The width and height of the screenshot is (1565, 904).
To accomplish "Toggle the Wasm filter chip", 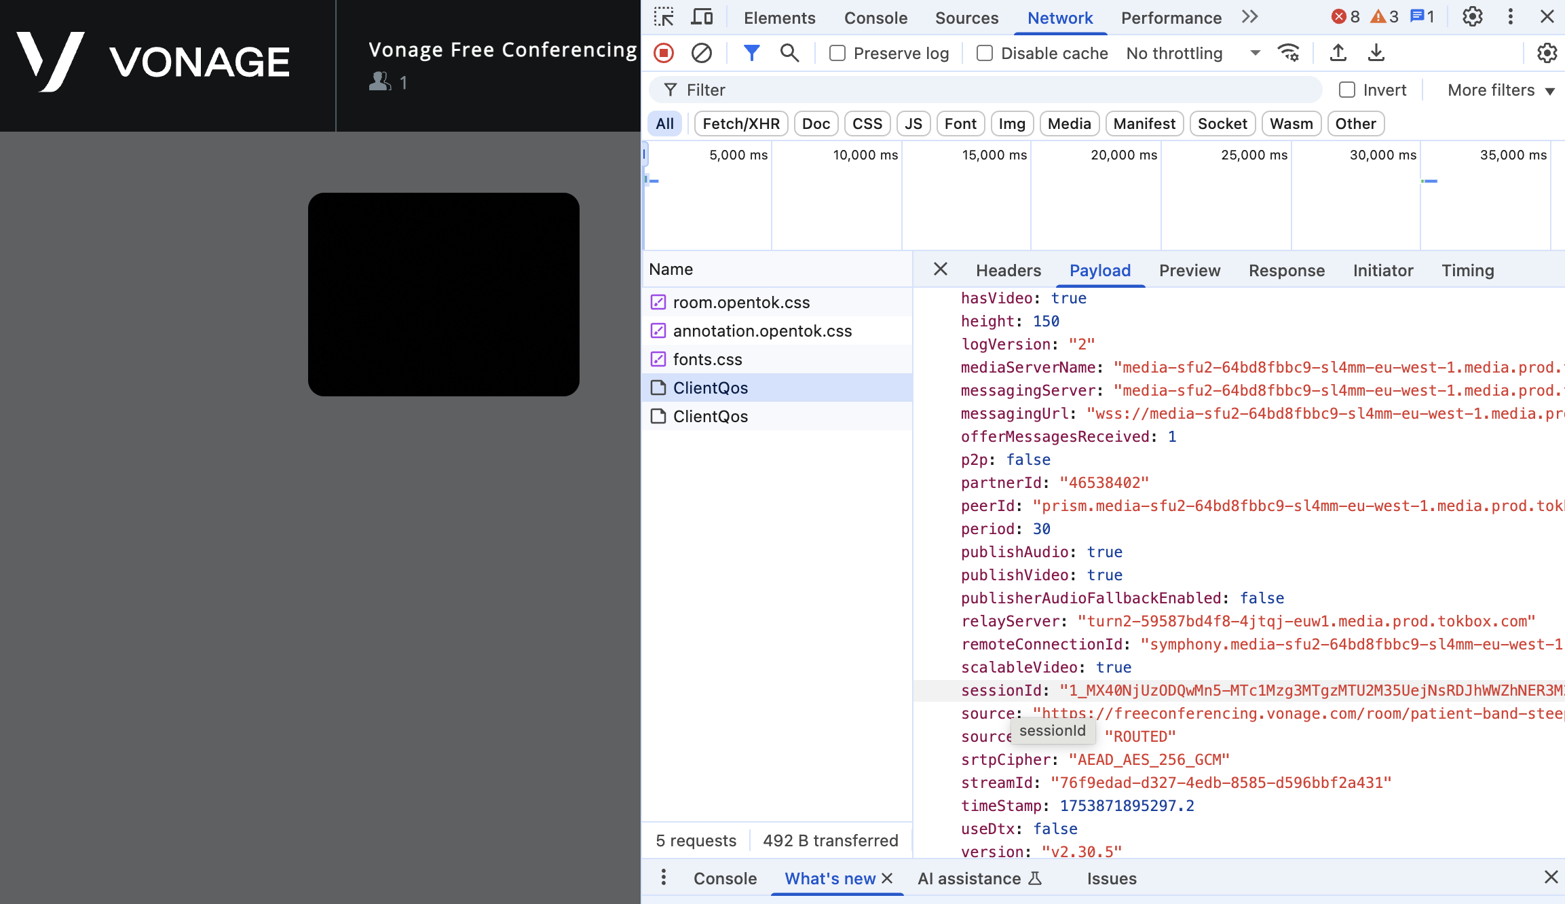I will click(1291, 124).
